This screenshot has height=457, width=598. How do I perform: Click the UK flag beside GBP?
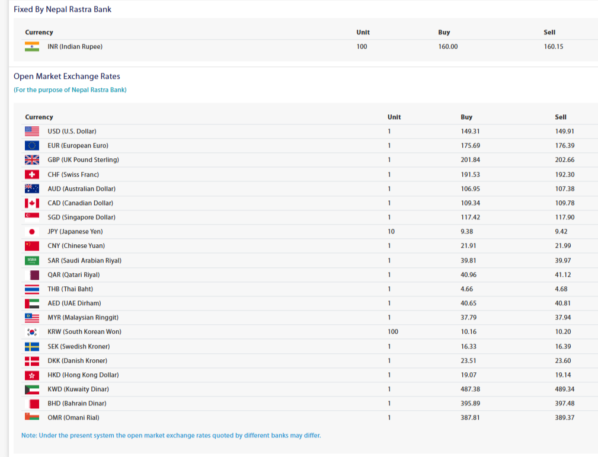(x=32, y=159)
